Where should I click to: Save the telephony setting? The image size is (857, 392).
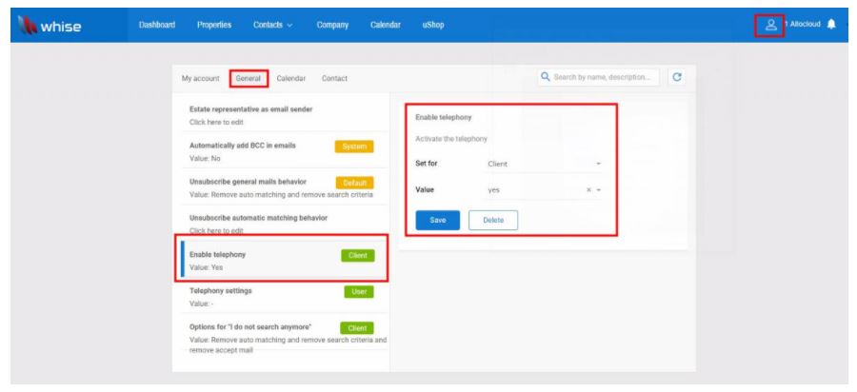[x=437, y=220]
